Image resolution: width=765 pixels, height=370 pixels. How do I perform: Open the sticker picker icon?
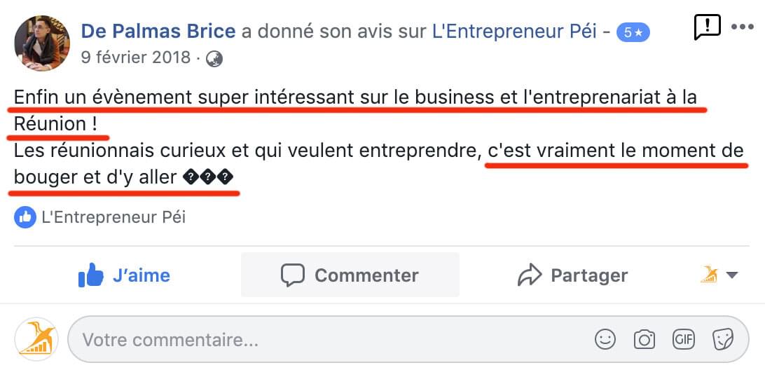722,340
